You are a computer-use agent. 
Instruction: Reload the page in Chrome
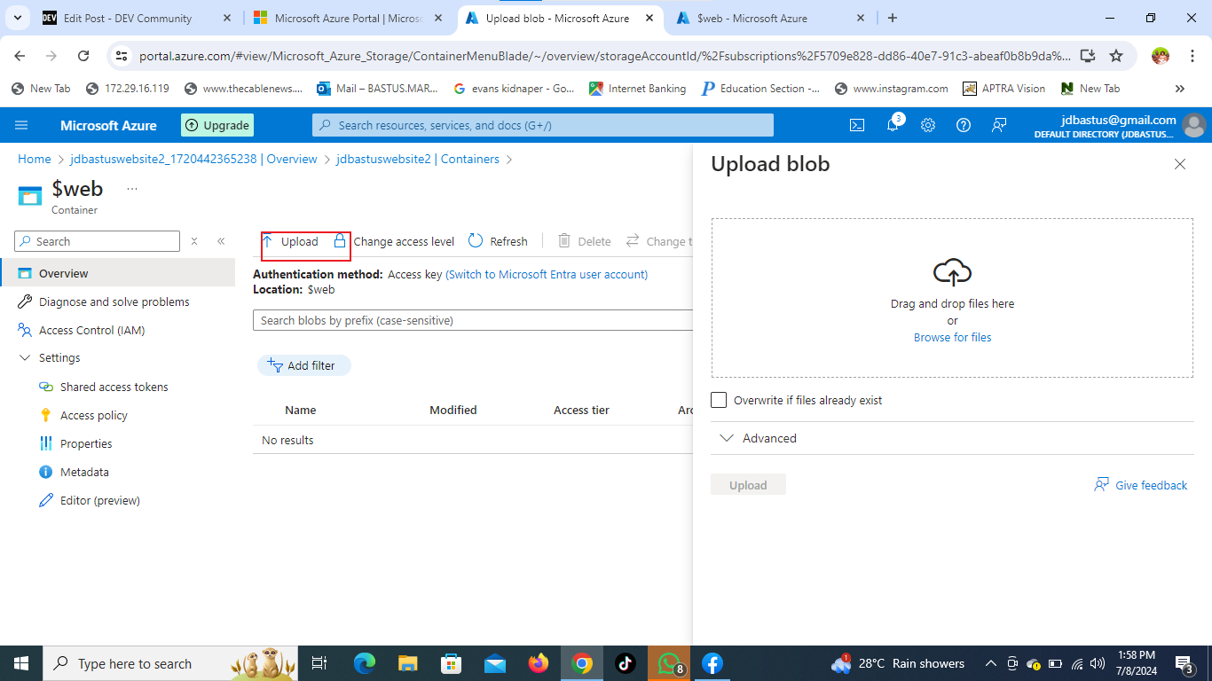click(x=83, y=56)
